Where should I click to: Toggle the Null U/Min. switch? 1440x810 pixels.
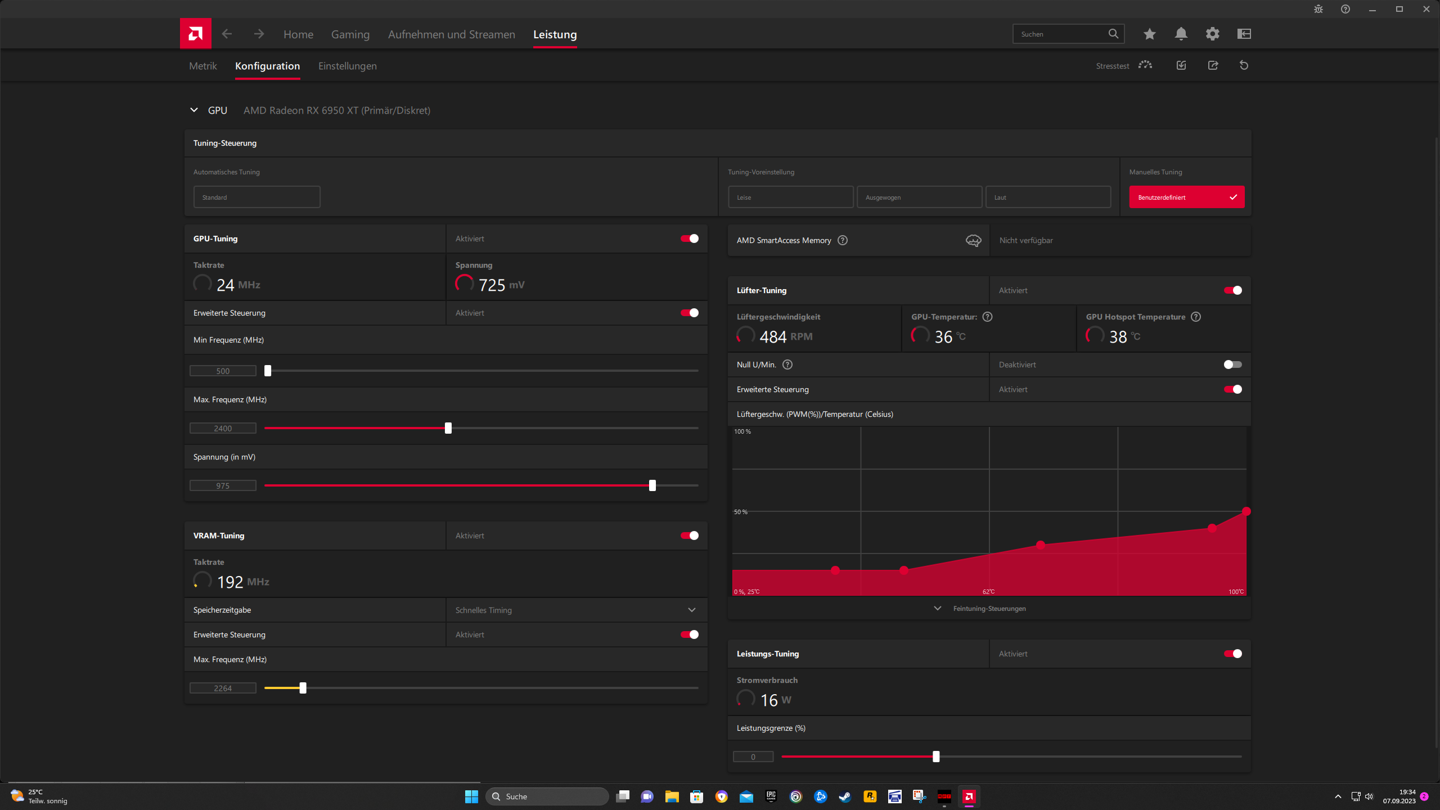(x=1232, y=364)
